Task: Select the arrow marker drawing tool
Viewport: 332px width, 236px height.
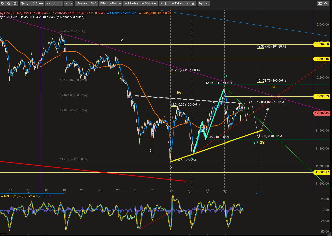Action: click(x=66, y=4)
